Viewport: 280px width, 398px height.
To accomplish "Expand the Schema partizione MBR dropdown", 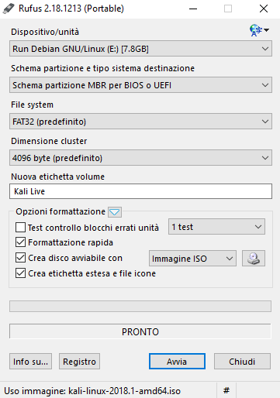I will (x=140, y=85).
